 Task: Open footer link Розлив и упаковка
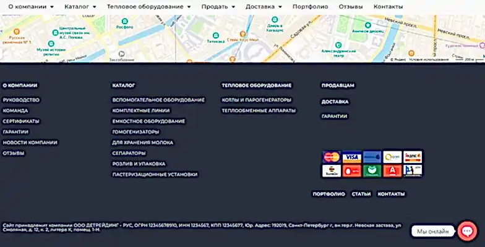click(139, 164)
